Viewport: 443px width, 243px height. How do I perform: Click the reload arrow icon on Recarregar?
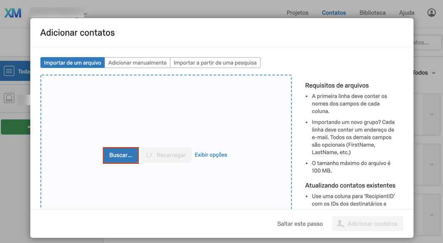point(149,155)
